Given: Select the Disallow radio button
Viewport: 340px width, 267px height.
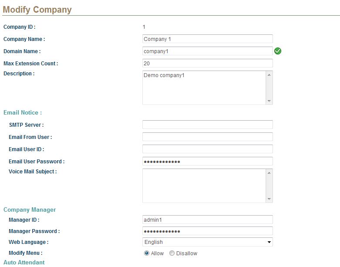Looking at the screenshot, I should point(172,253).
